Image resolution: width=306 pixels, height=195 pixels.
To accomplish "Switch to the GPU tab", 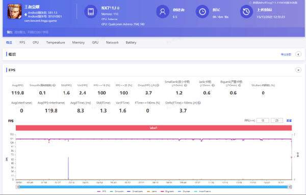I will [95, 42].
